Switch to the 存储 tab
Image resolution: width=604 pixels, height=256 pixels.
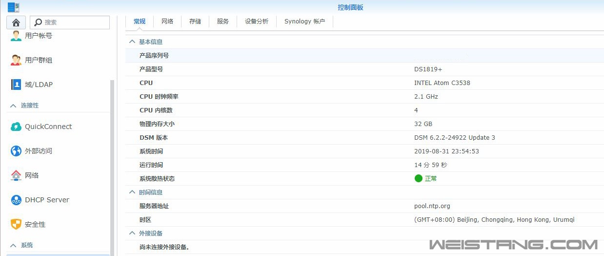point(195,21)
